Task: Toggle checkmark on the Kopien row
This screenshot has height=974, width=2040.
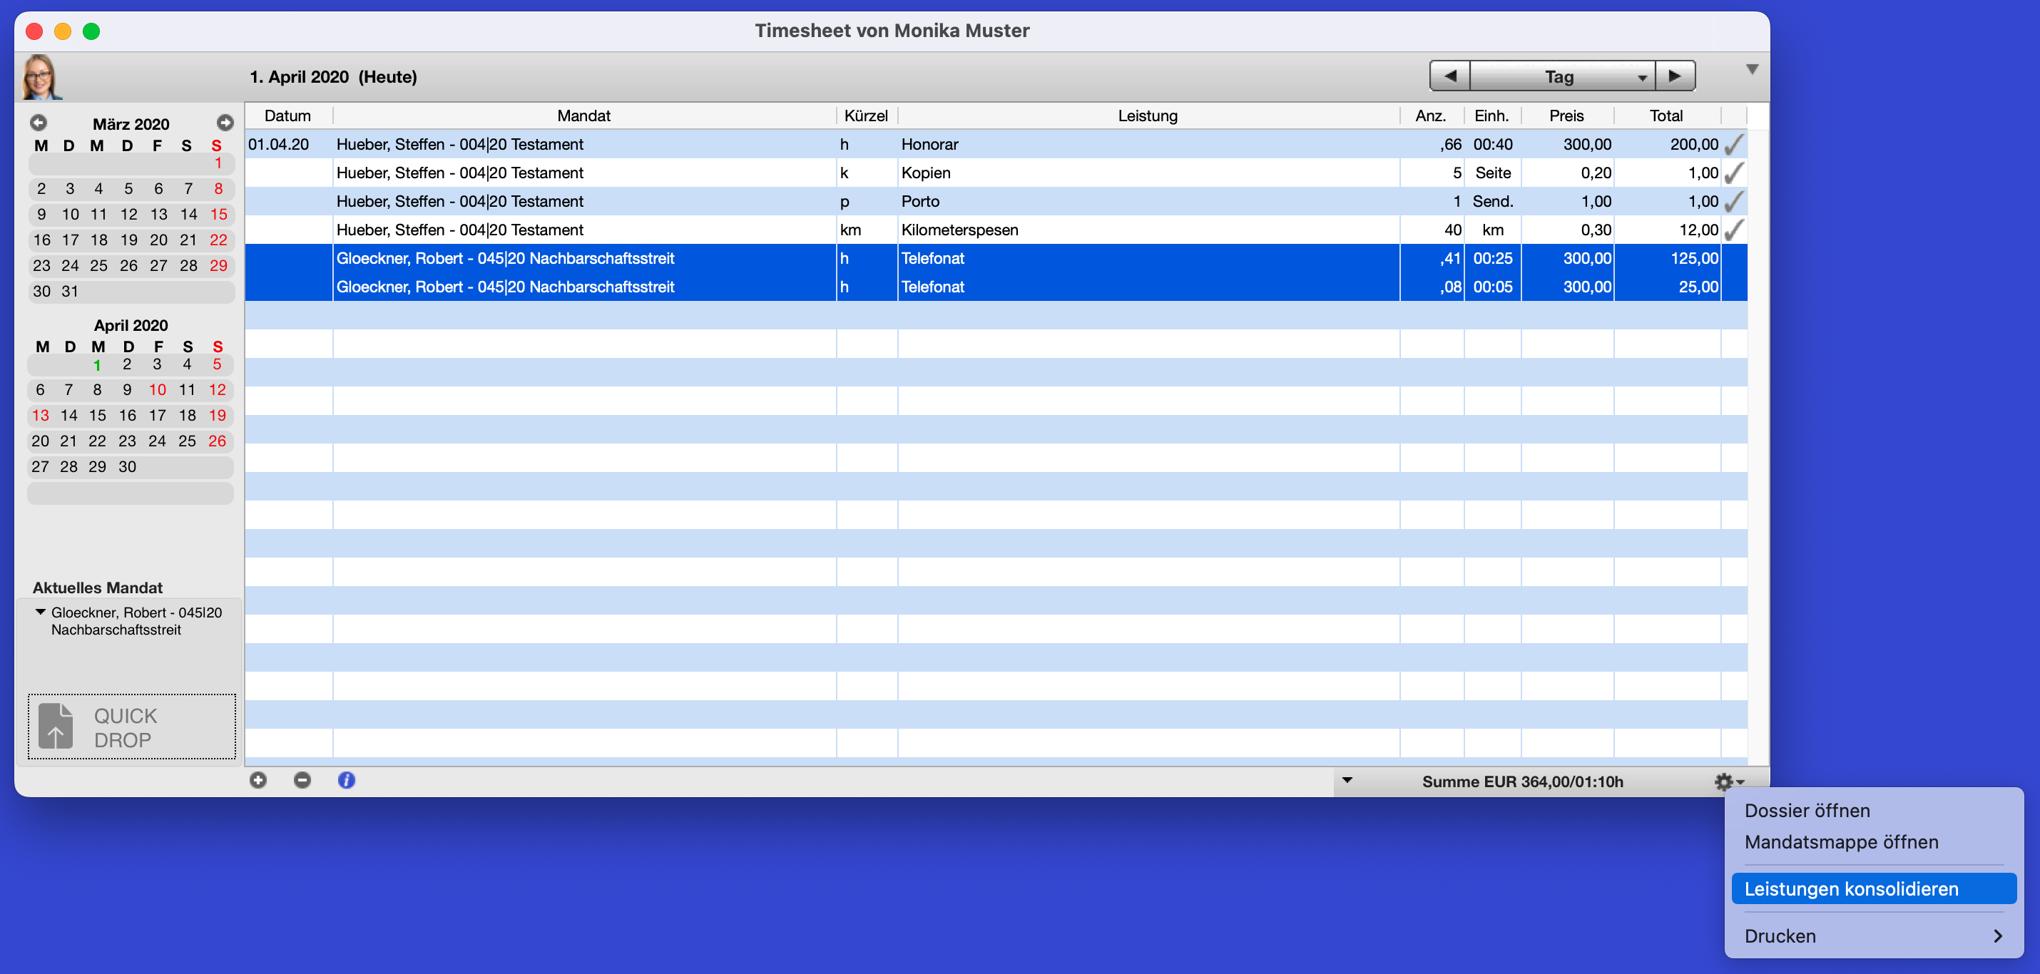Action: 1733,173
